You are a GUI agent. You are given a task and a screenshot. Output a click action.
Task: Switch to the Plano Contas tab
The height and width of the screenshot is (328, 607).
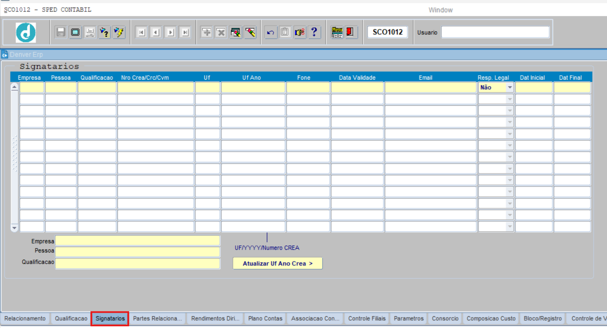tap(265, 318)
